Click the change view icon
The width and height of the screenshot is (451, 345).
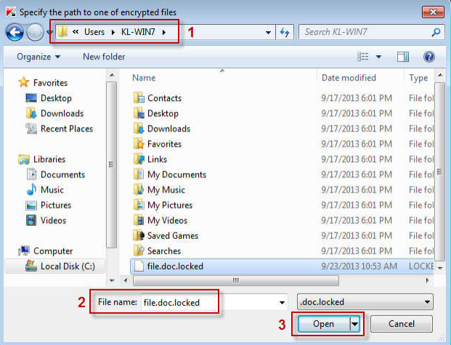[363, 57]
